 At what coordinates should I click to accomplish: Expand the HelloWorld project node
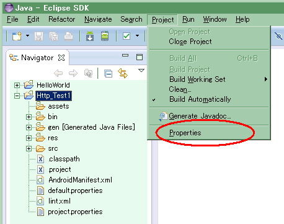(17, 85)
